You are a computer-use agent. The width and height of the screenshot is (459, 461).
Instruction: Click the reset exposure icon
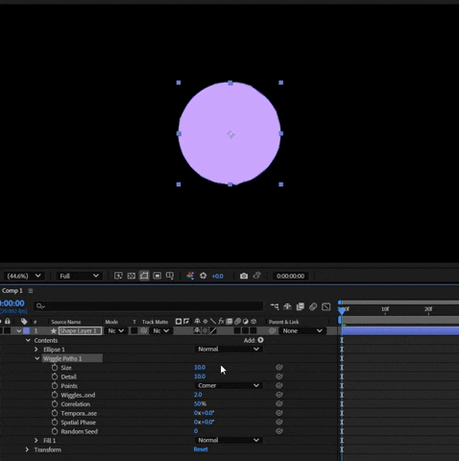[x=203, y=276]
